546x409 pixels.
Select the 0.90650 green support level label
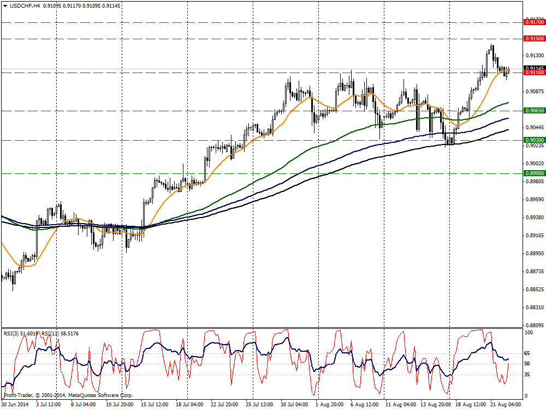[534, 111]
